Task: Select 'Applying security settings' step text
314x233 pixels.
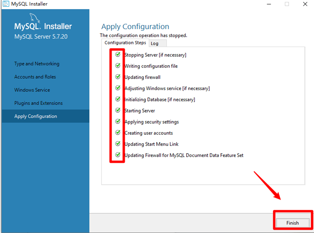Action: coord(152,122)
